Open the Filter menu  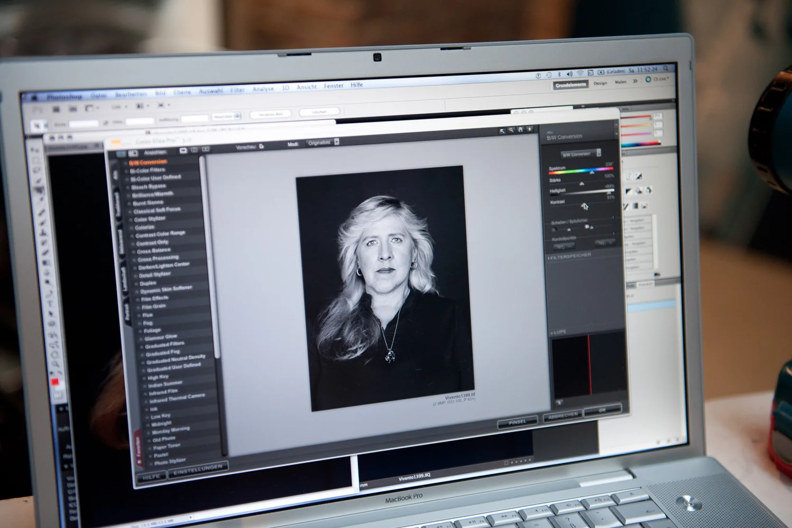[x=237, y=90]
